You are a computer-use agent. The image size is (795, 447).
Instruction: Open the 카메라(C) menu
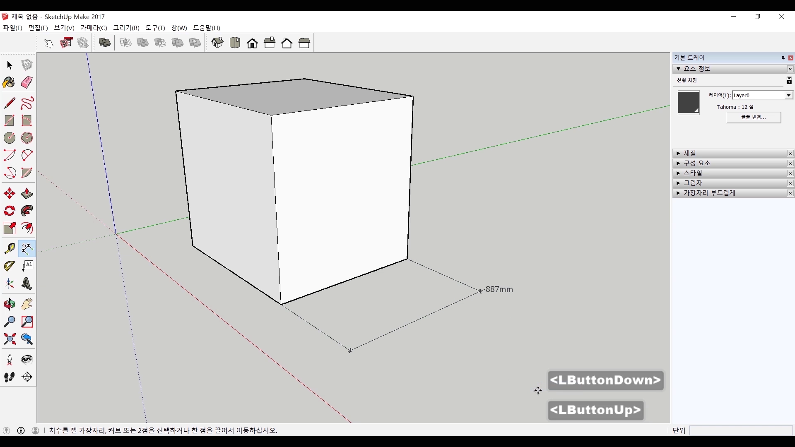[x=94, y=28]
